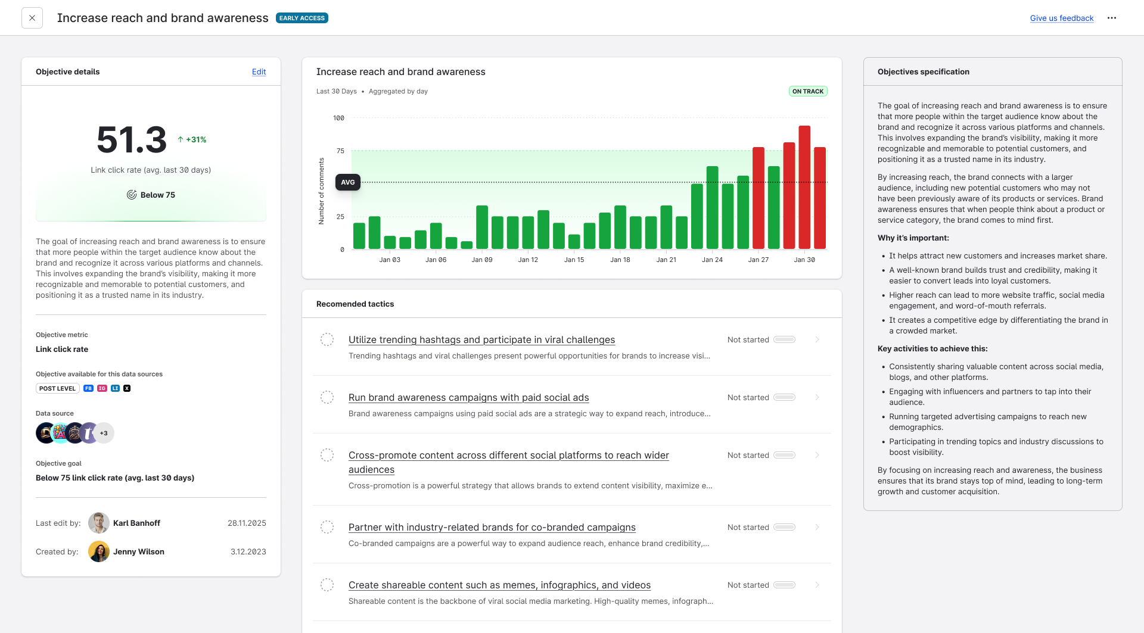
Task: Click the target goal icon beside Below 75
Action: [x=132, y=195]
